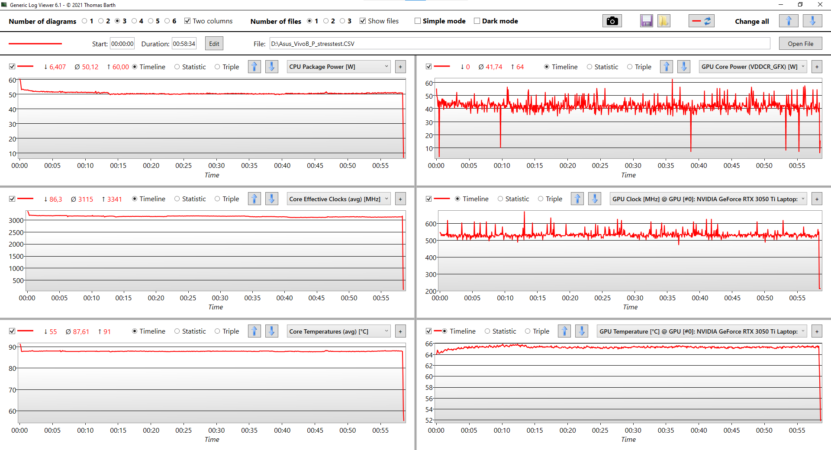Click plus button next to Core Temperatures
Screen dimensions: 831x450
point(400,331)
